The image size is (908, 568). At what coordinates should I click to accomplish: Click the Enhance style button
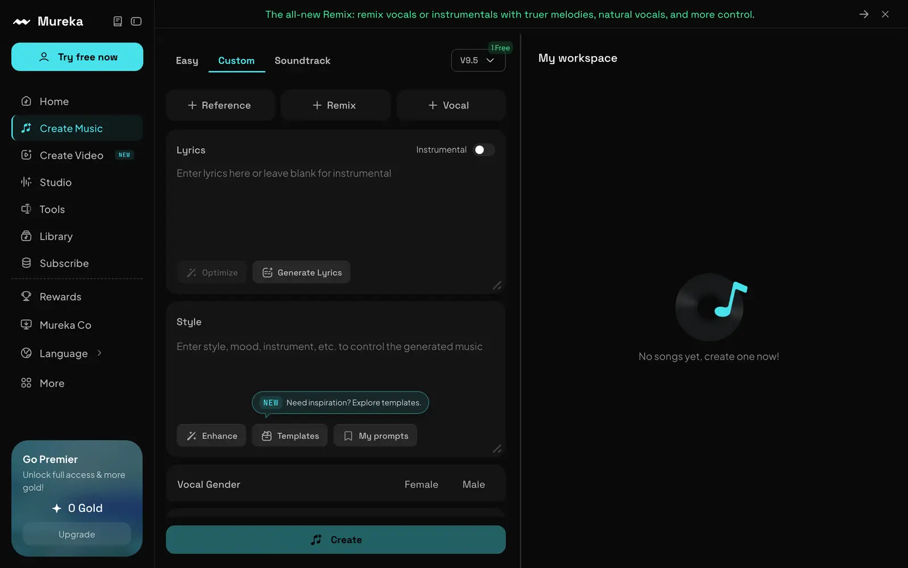[211, 436]
